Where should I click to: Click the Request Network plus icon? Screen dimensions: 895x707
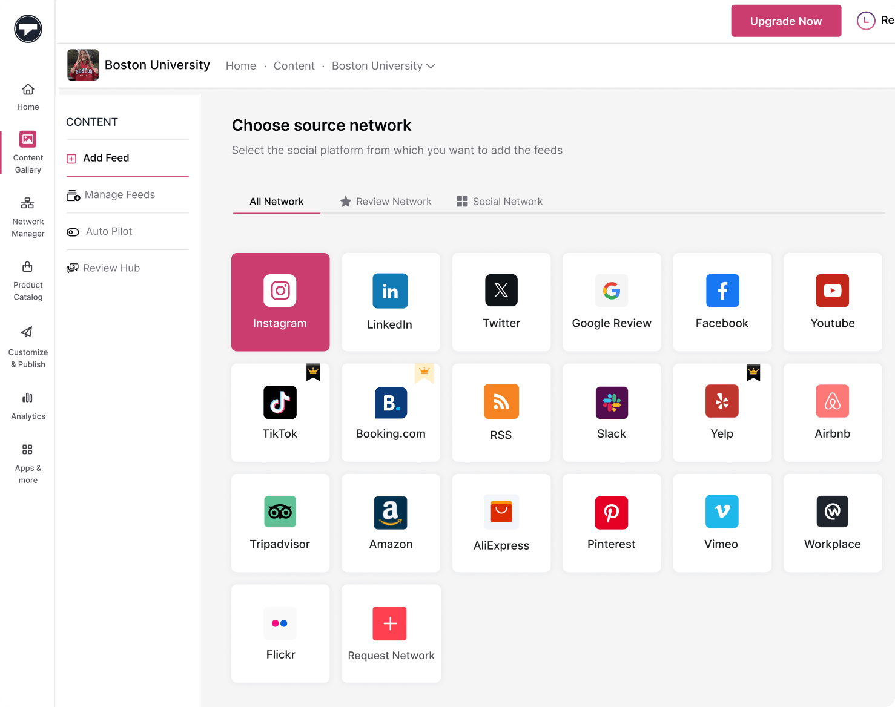tap(390, 623)
